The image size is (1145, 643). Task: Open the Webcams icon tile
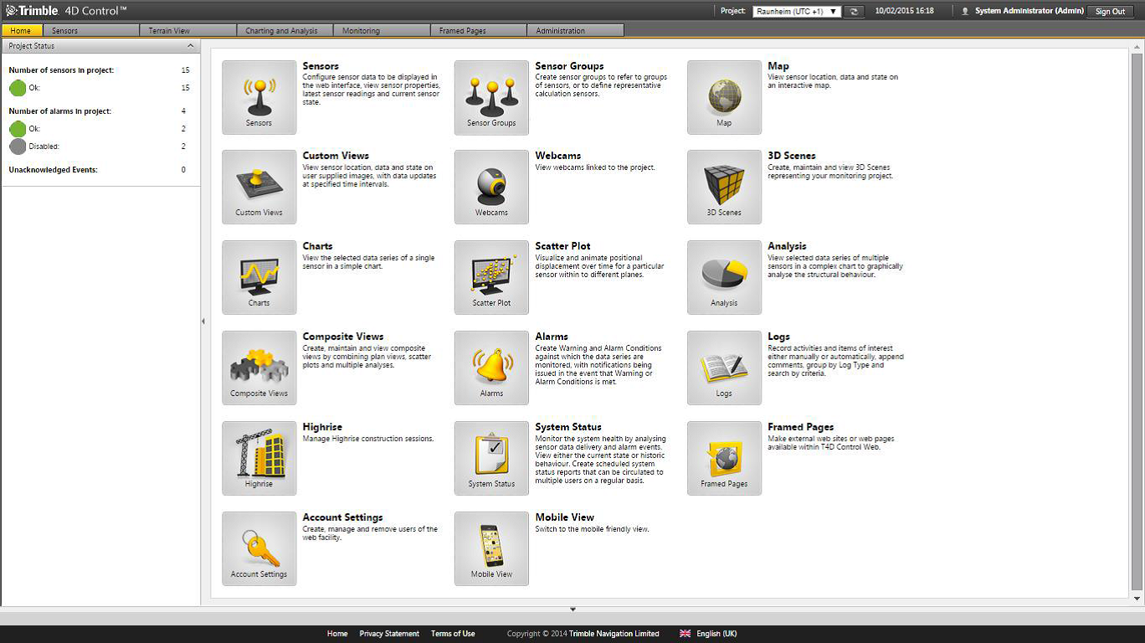click(491, 187)
